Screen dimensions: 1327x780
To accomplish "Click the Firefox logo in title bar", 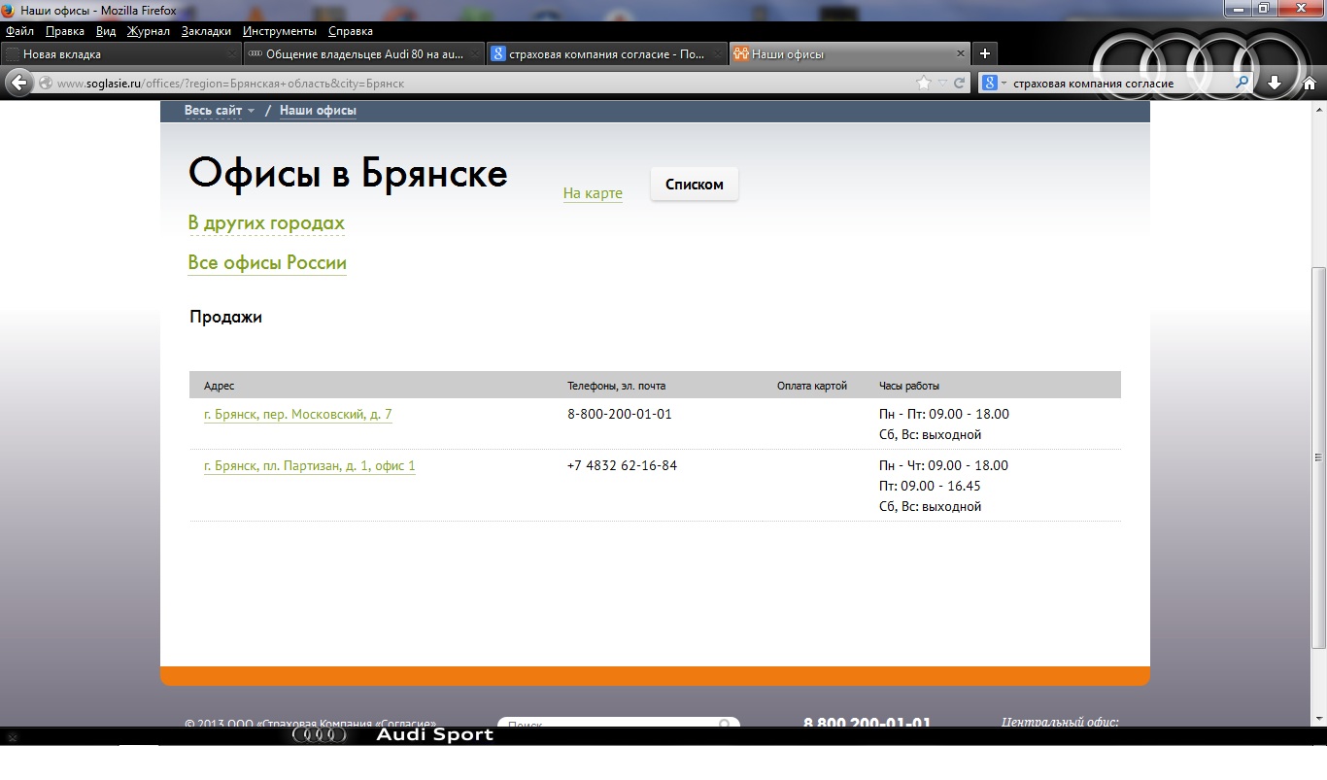I will click(x=9, y=11).
